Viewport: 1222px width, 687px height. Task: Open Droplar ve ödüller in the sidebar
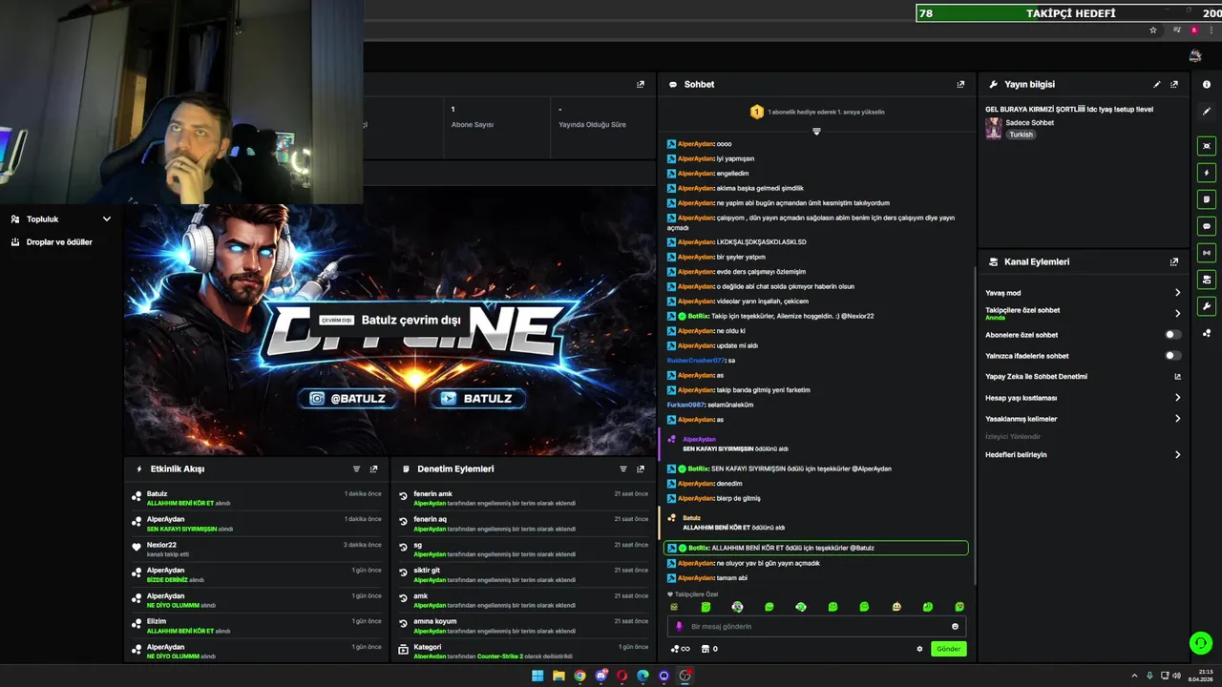(x=59, y=242)
